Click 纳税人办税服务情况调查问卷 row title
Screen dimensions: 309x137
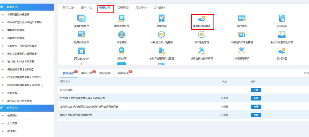[x=76, y=115]
